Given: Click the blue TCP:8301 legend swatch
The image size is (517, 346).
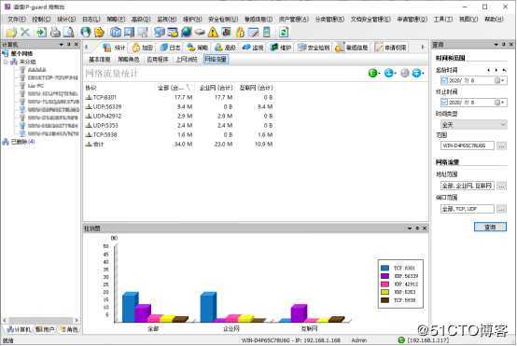Looking at the screenshot, I should (x=384, y=268).
